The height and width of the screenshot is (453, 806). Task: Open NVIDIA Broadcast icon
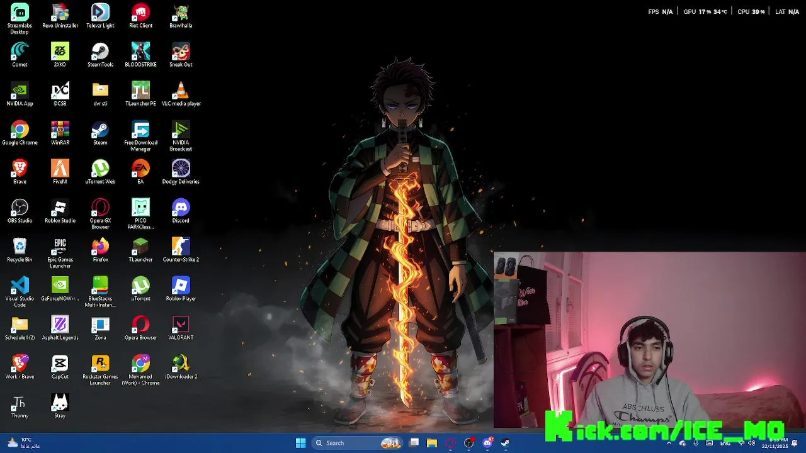pos(181,136)
